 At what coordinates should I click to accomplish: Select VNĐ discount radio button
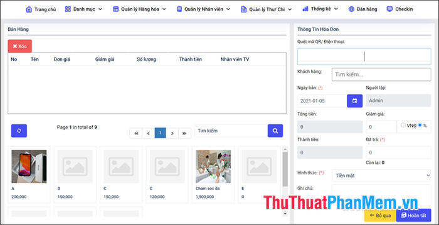[403, 126]
